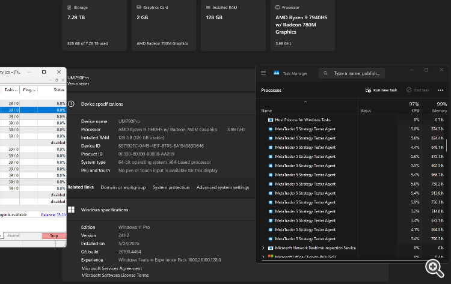Click the Installed on date 5/04/2025
Image resolution: width=451 pixels, height=284 pixels.
pos(129,244)
